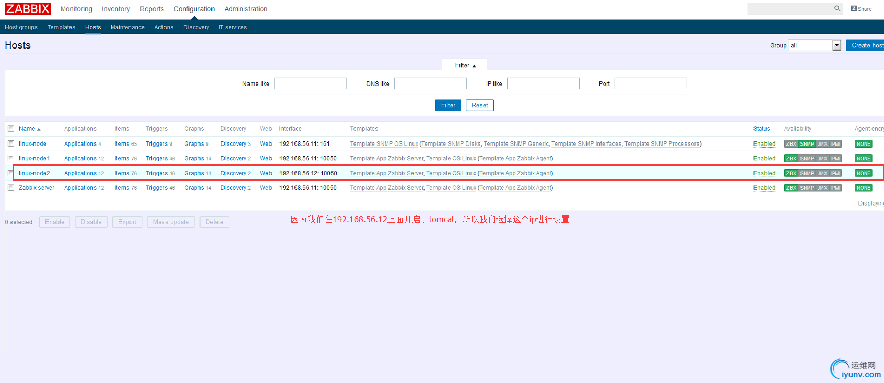The width and height of the screenshot is (884, 383).
Task: Click IPMI availability badge for linux-node
Action: [x=835, y=144]
